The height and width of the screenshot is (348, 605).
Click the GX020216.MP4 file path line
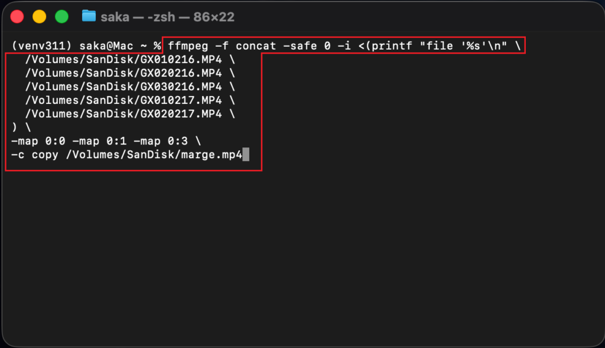(x=124, y=73)
